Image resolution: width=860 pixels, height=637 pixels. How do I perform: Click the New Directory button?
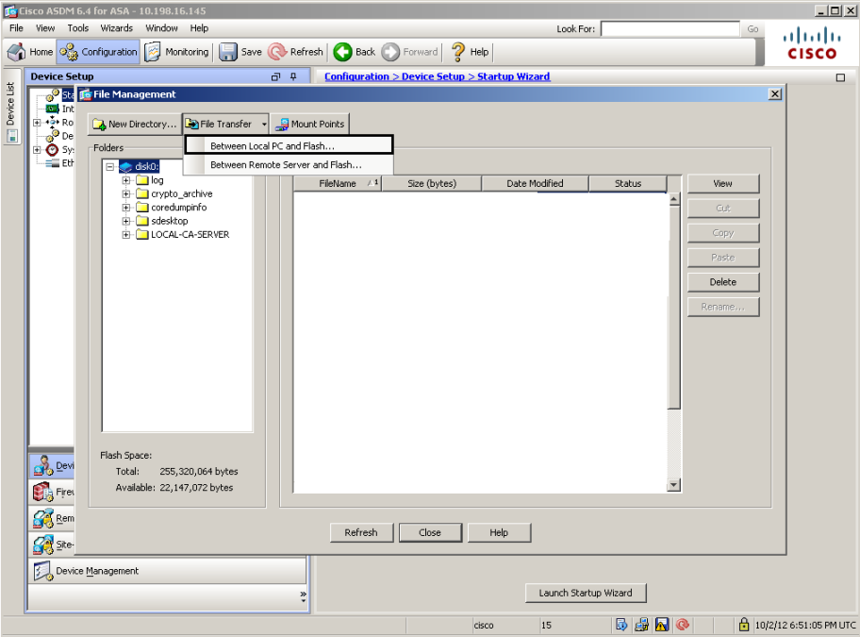(x=135, y=124)
